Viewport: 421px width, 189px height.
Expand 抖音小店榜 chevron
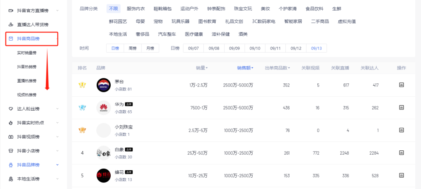click(x=57, y=150)
